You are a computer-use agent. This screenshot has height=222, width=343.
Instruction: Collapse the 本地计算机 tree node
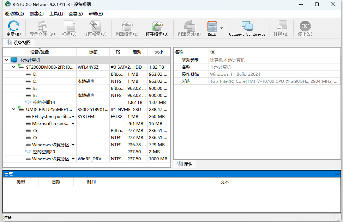click(7, 60)
